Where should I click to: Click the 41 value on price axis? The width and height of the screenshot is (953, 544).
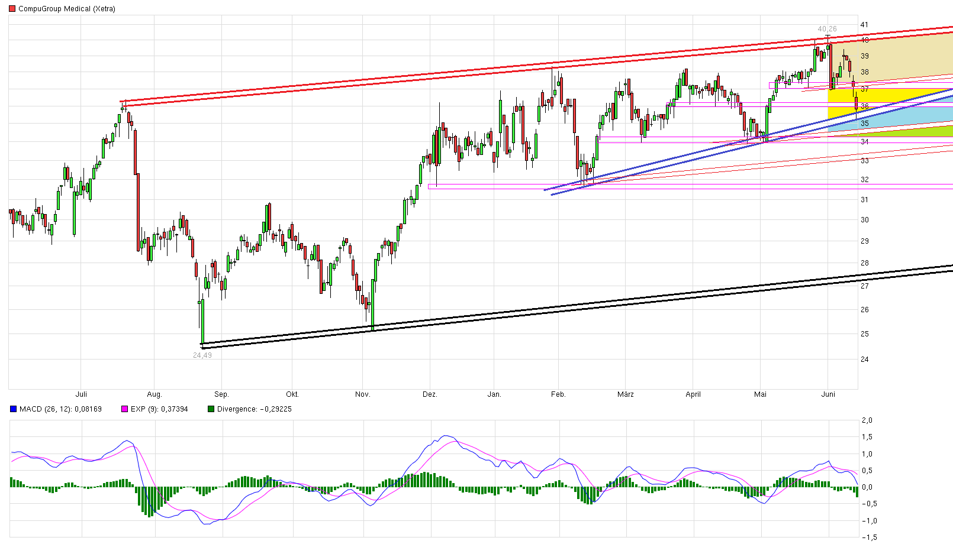(864, 25)
